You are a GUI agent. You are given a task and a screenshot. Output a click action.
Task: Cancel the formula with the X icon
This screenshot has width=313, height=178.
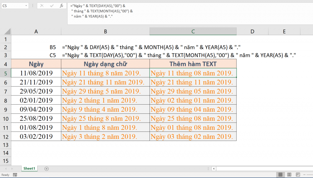(42, 5)
